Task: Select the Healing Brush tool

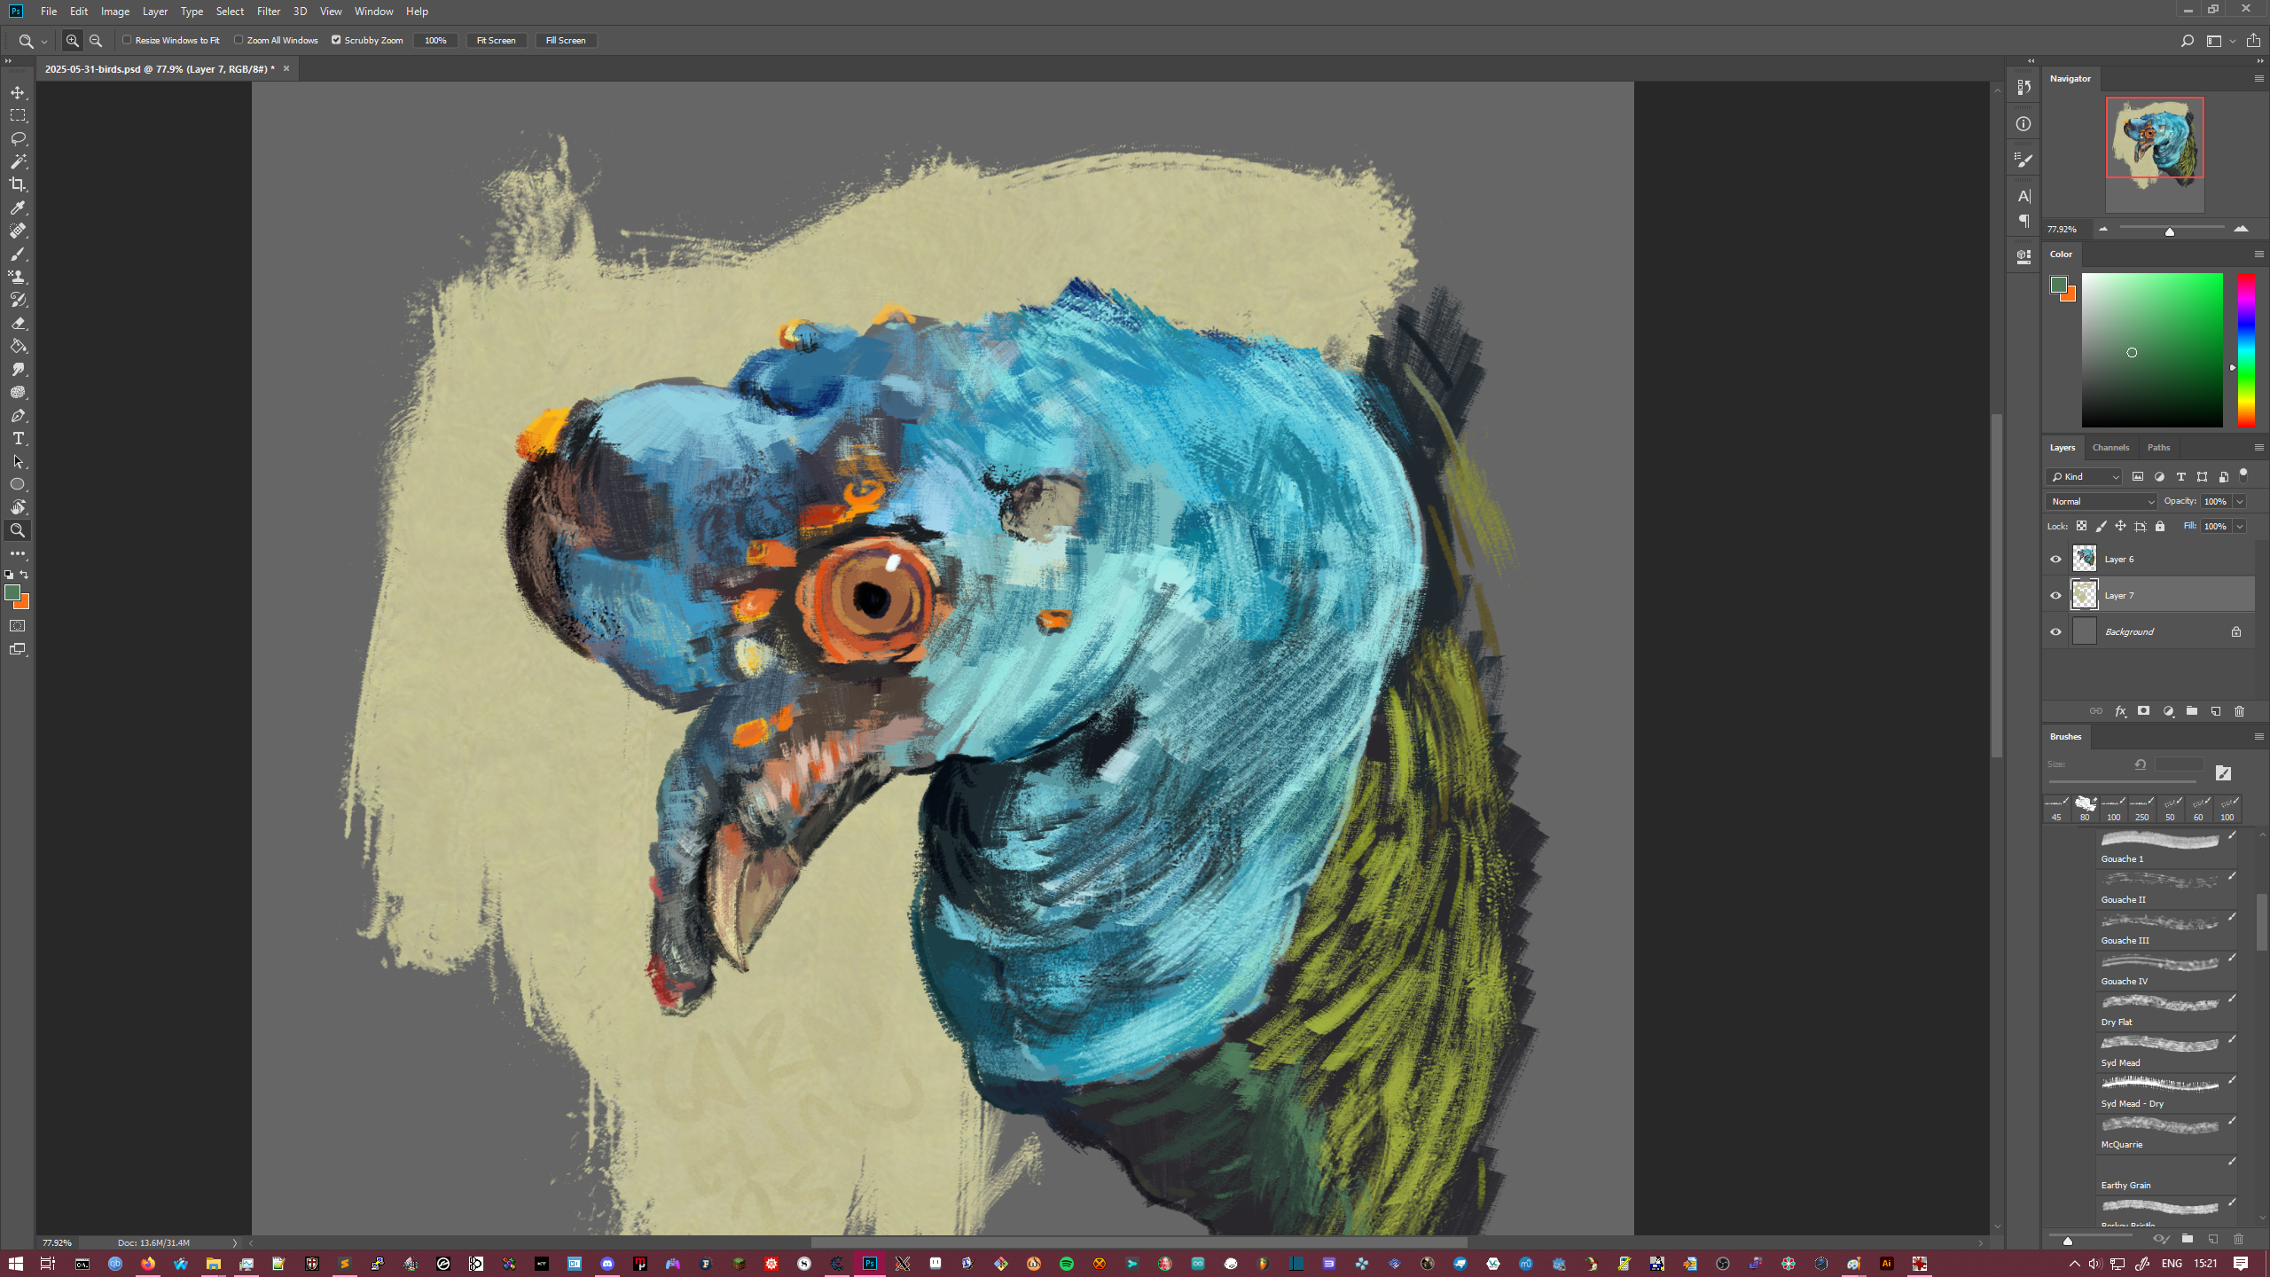Action: click(18, 231)
